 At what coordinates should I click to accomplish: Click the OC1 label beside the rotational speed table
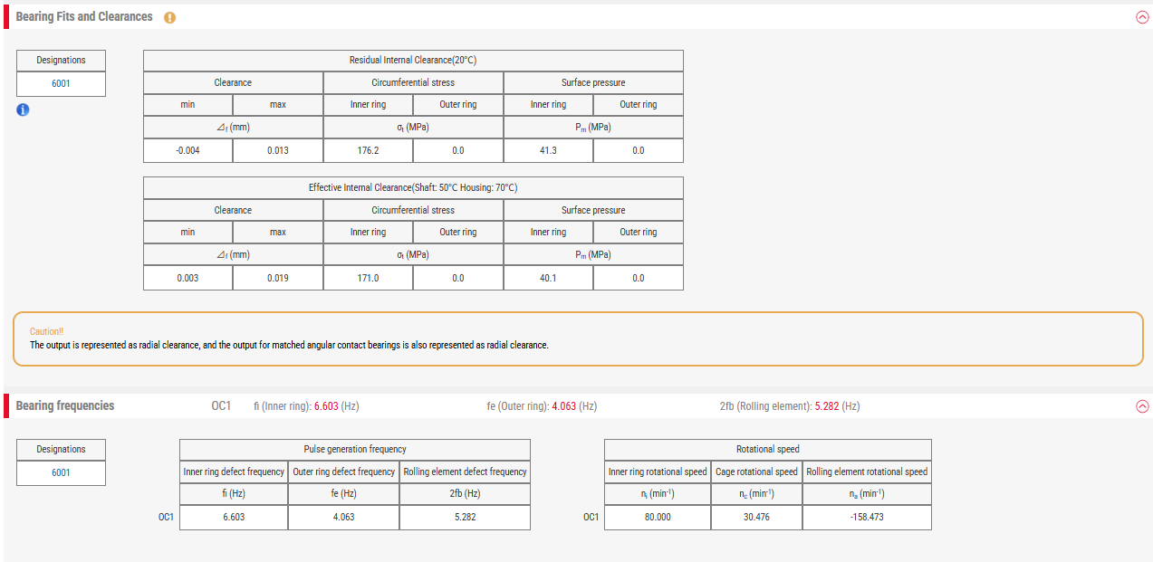click(x=591, y=517)
